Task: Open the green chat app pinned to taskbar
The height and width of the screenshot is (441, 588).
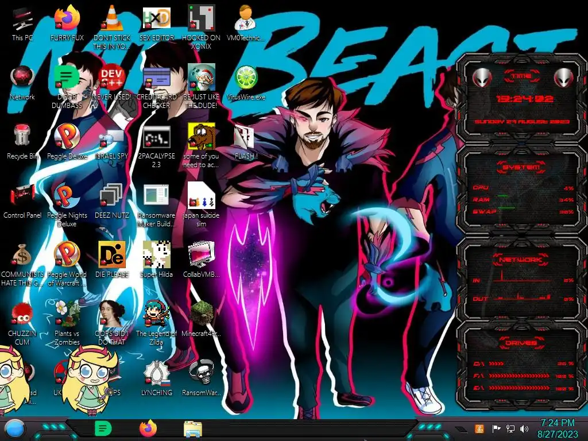Action: coord(103,428)
